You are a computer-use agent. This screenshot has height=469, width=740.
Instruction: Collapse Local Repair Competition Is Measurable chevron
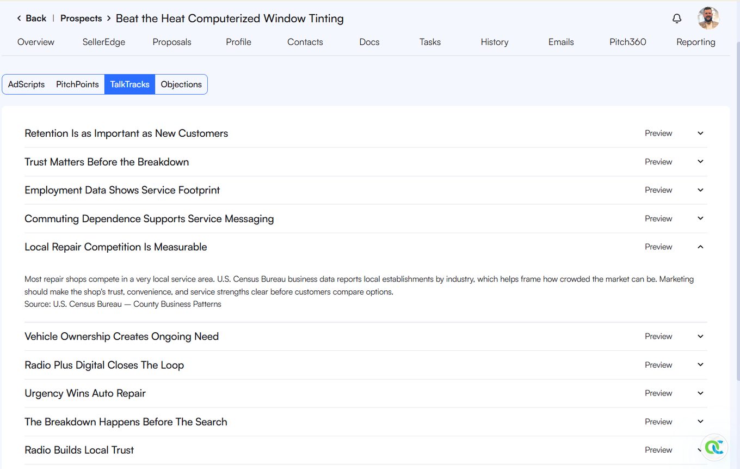point(700,247)
